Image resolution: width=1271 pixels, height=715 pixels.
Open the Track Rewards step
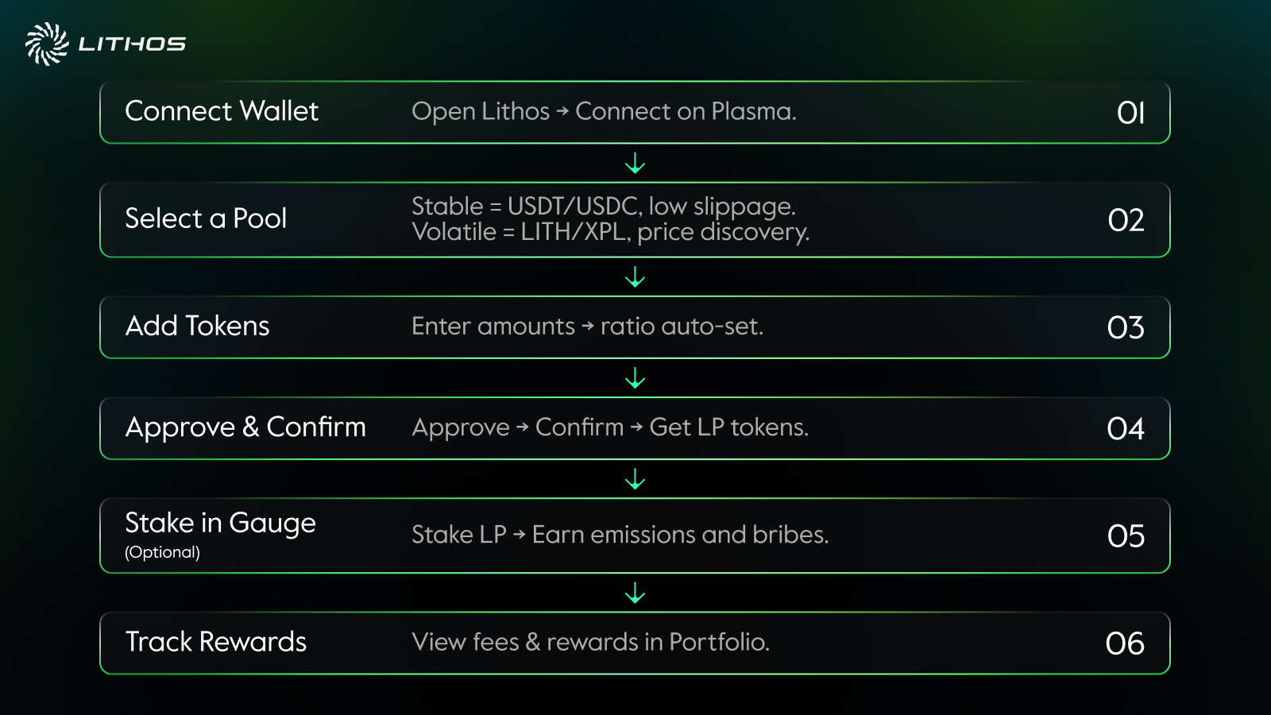pos(216,642)
